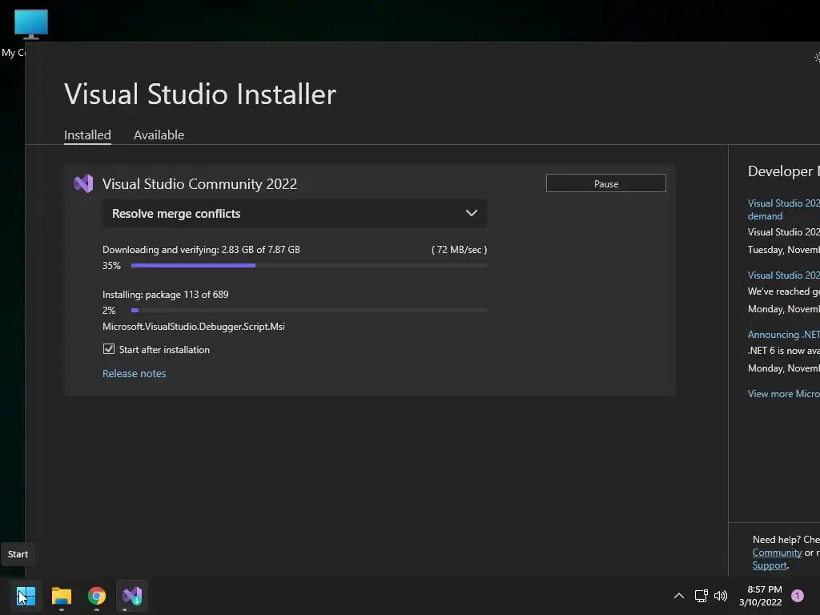Expand the Resolve merge conflicts chevron

[471, 213]
